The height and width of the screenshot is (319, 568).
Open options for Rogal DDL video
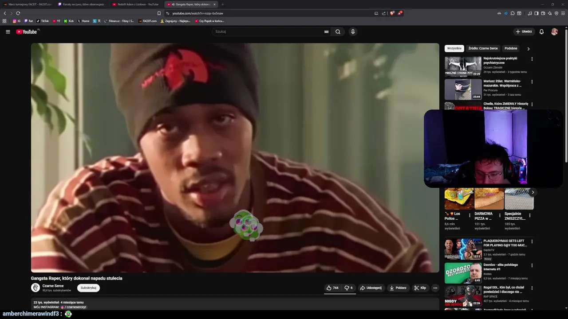tap(532, 288)
